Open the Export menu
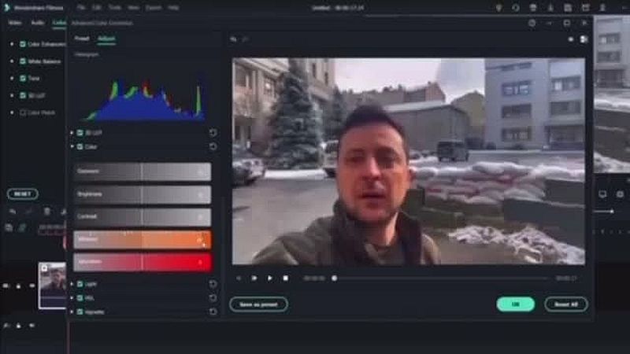The width and height of the screenshot is (630, 354). (x=154, y=8)
